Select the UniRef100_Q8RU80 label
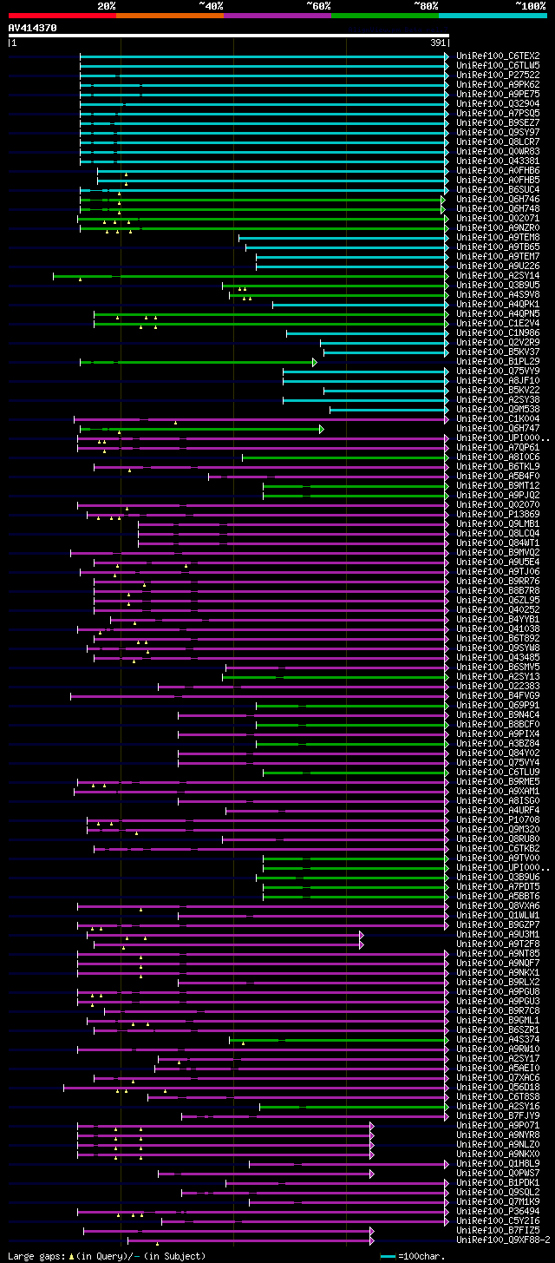The width and height of the screenshot is (555, 1263). (498, 839)
